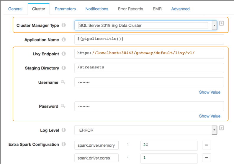
Task: Focus the Username masked field
Action: point(149,82)
